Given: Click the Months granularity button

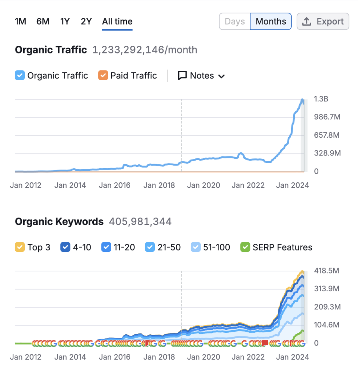Looking at the screenshot, I should tap(271, 21).
